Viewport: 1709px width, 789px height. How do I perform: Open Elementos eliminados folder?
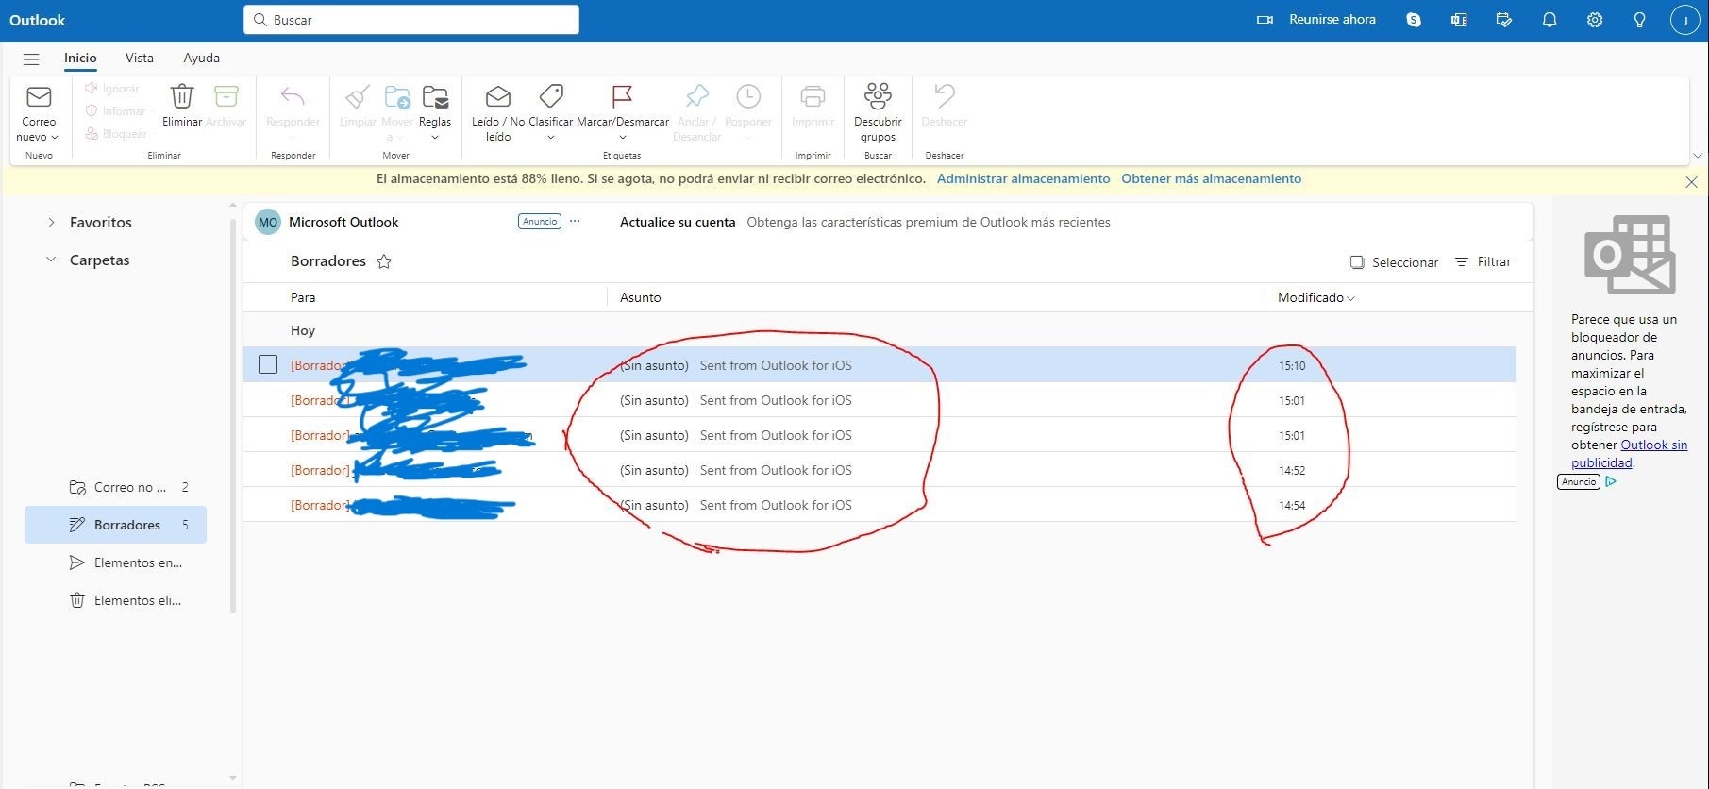115,600
